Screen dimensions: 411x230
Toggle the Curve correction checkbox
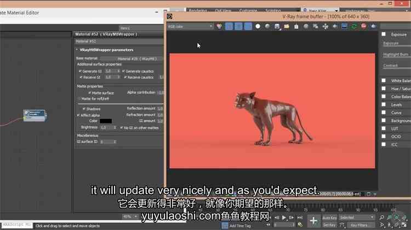(384, 113)
